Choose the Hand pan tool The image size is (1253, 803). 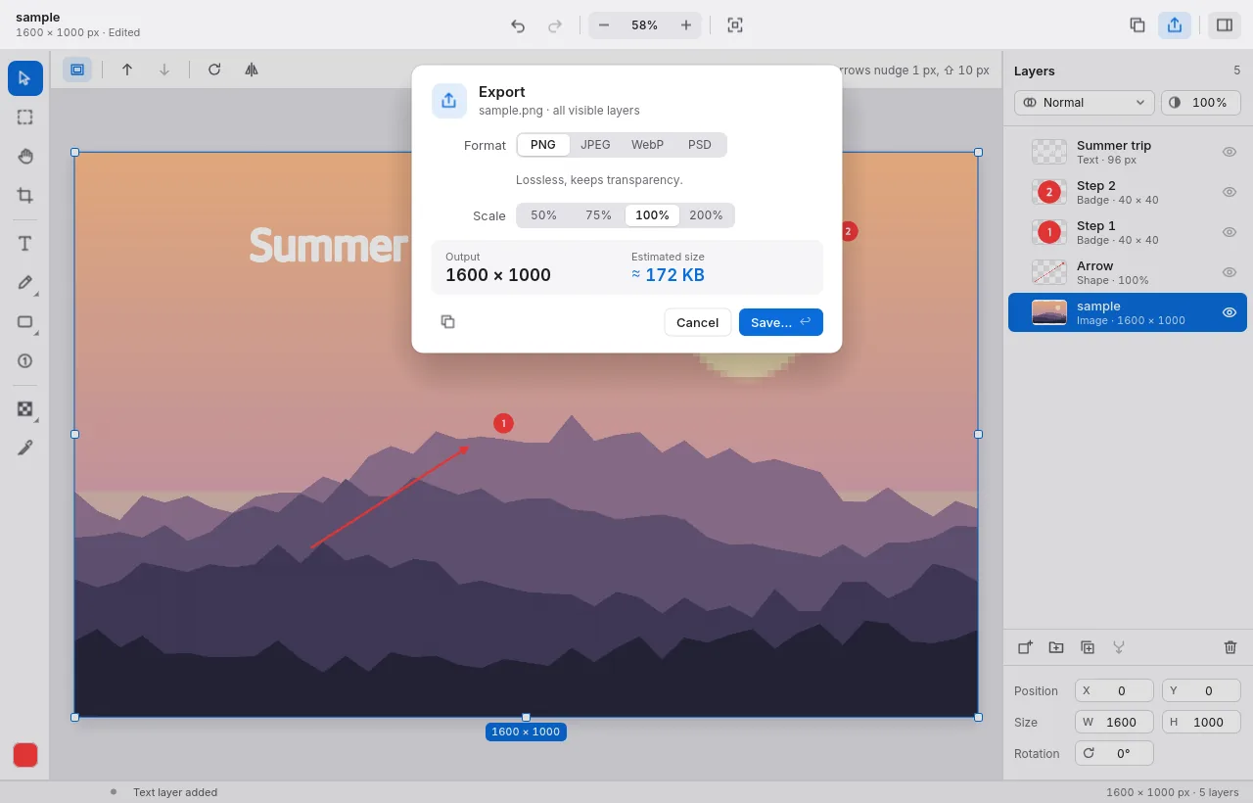(25, 157)
